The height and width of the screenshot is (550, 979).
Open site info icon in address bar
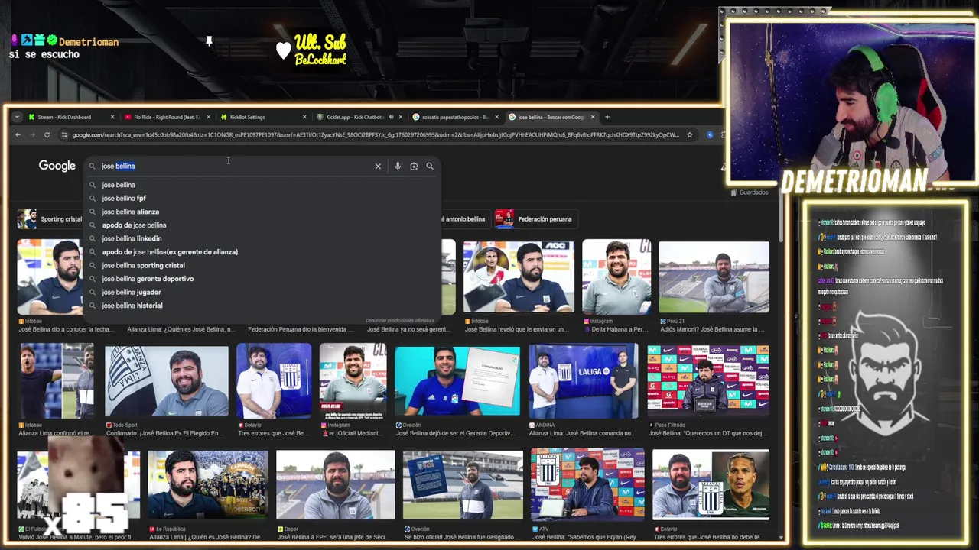[63, 135]
